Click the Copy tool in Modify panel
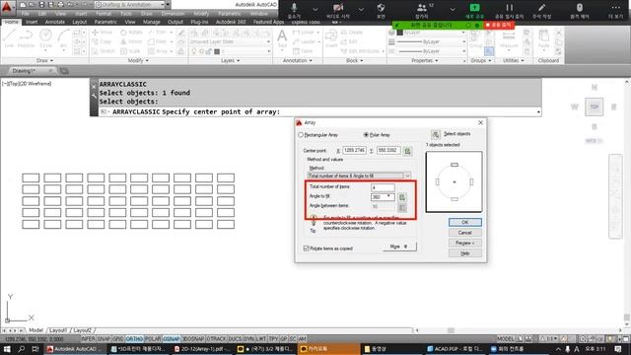The image size is (631, 355). 102,41
